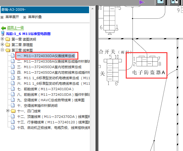Click the document icon beside 三、M11—3724050DA
Screen dimensions: 183x151
click(x=13, y=67)
